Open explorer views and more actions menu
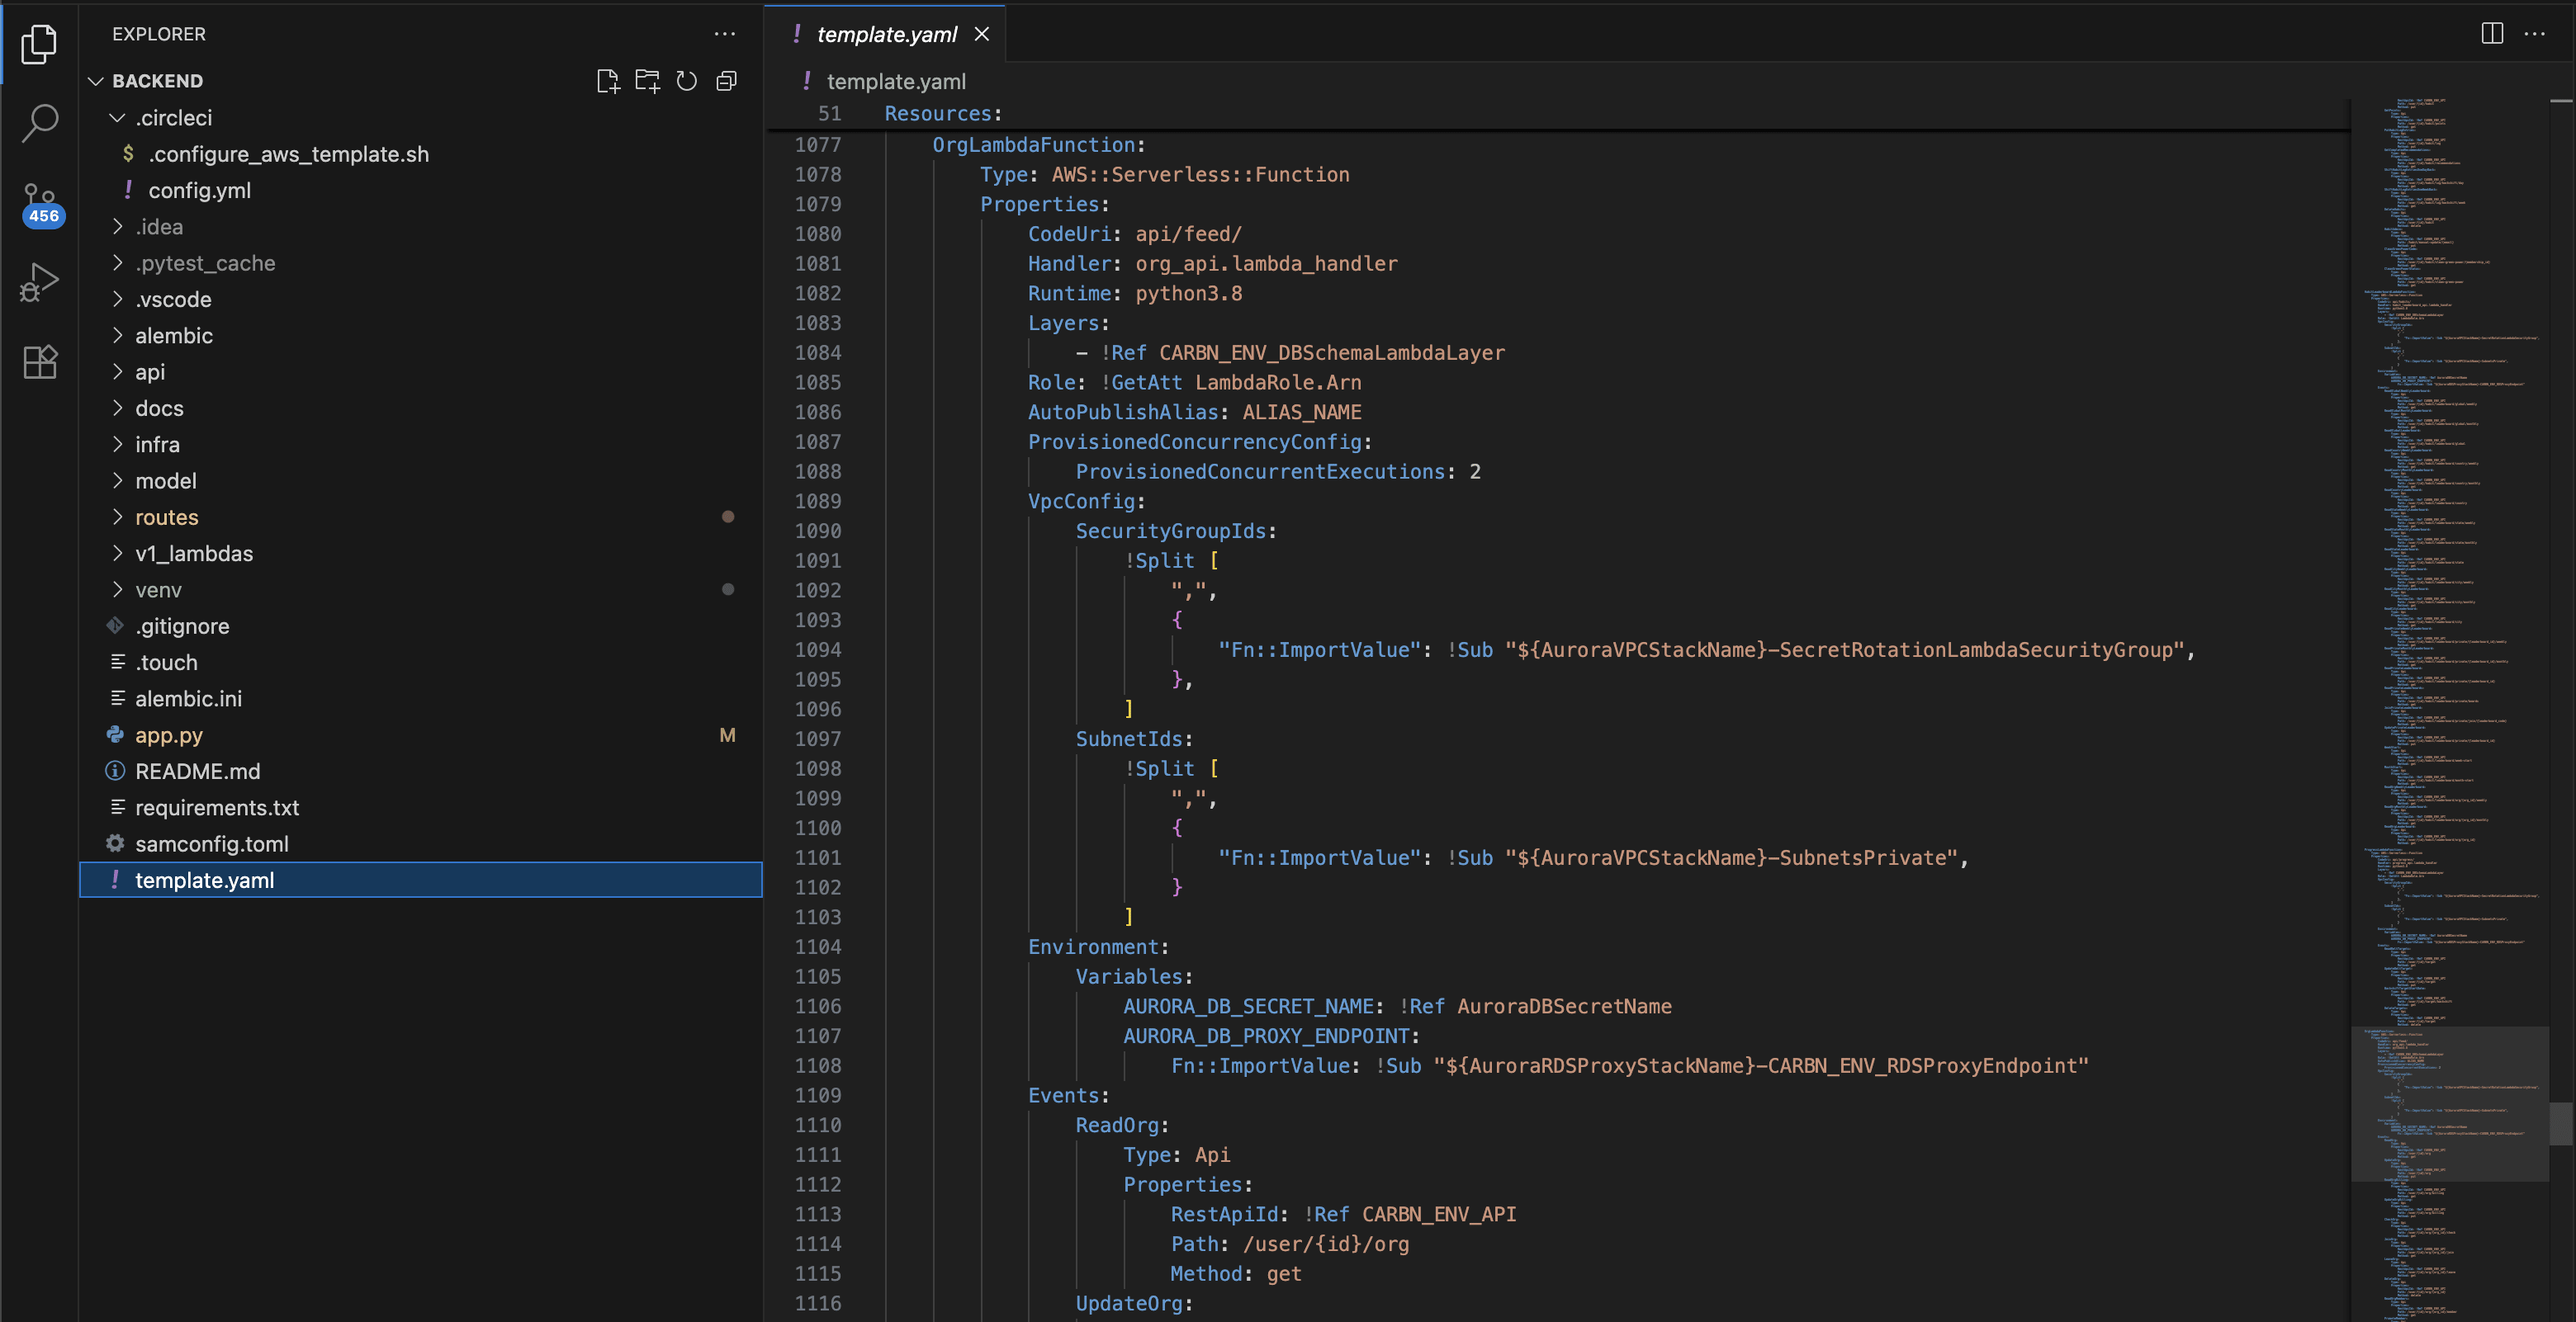This screenshot has width=2576, height=1322. click(725, 34)
